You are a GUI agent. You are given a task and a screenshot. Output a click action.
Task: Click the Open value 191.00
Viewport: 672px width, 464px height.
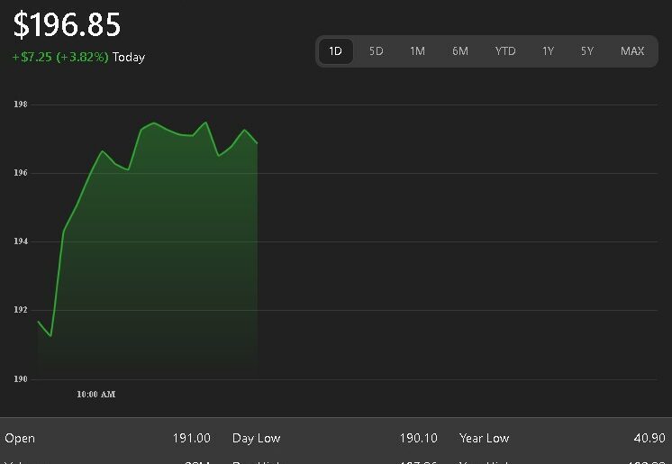pyautogui.click(x=191, y=439)
